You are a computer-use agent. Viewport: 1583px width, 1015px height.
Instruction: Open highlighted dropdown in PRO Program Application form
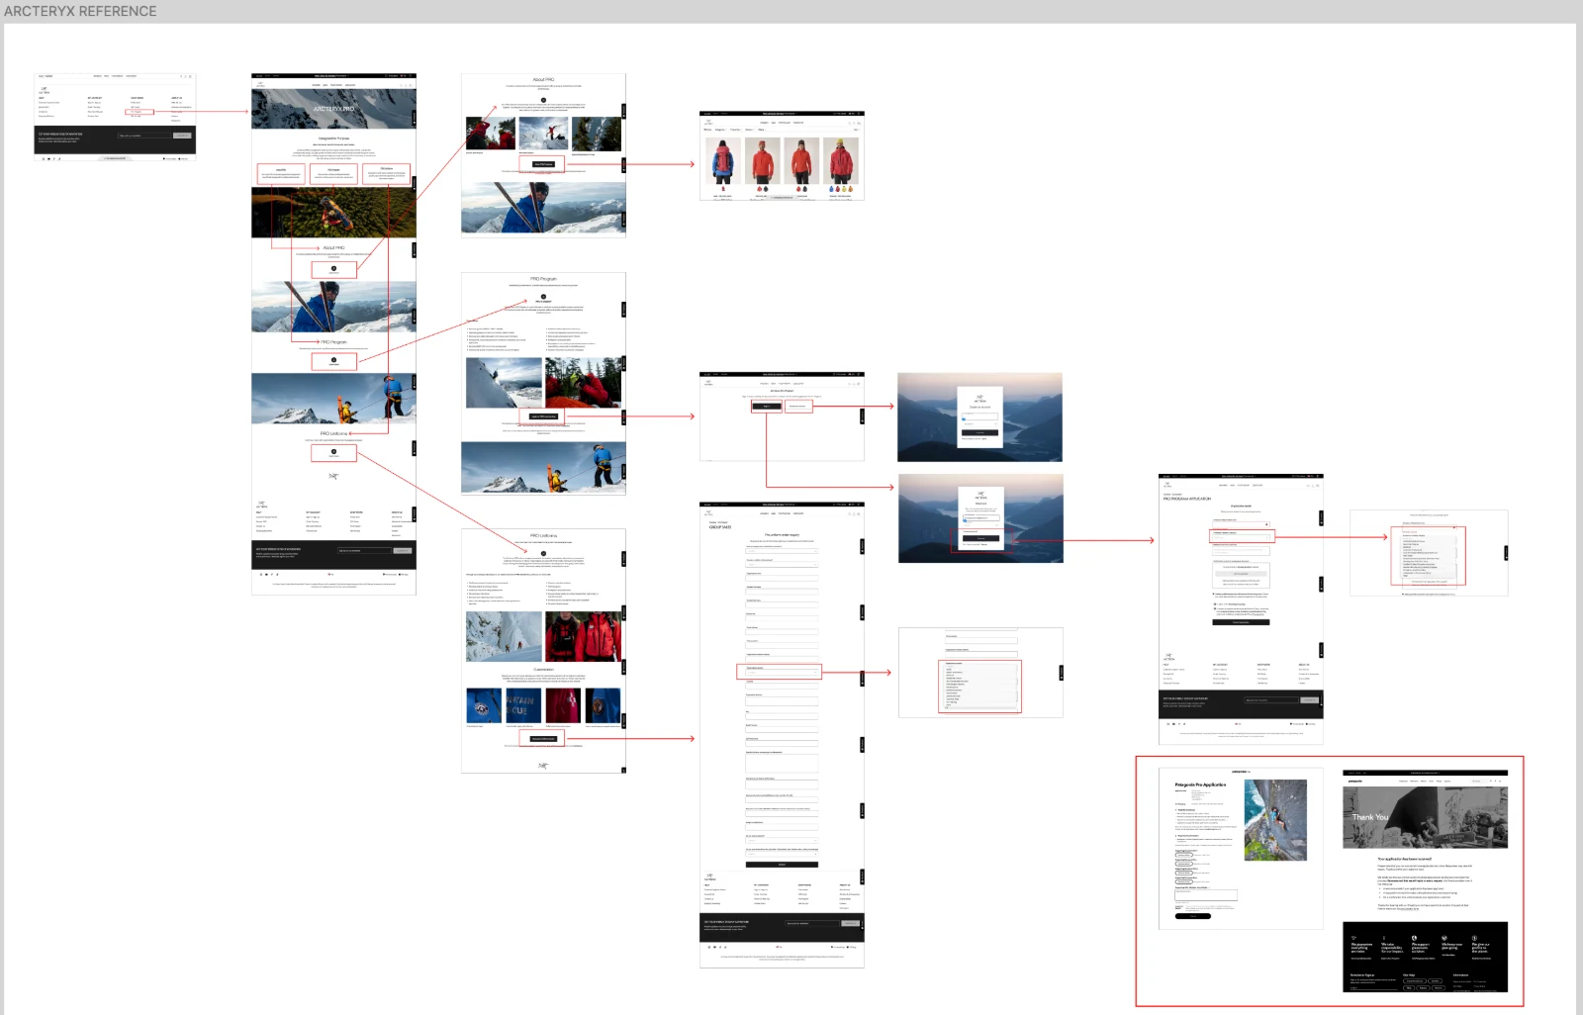pyautogui.click(x=1241, y=535)
